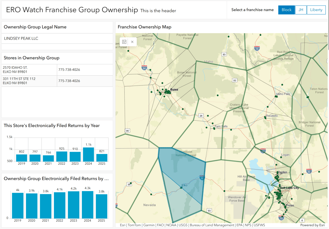
Task: Click the Ogden label on the map
Action: click(282, 172)
